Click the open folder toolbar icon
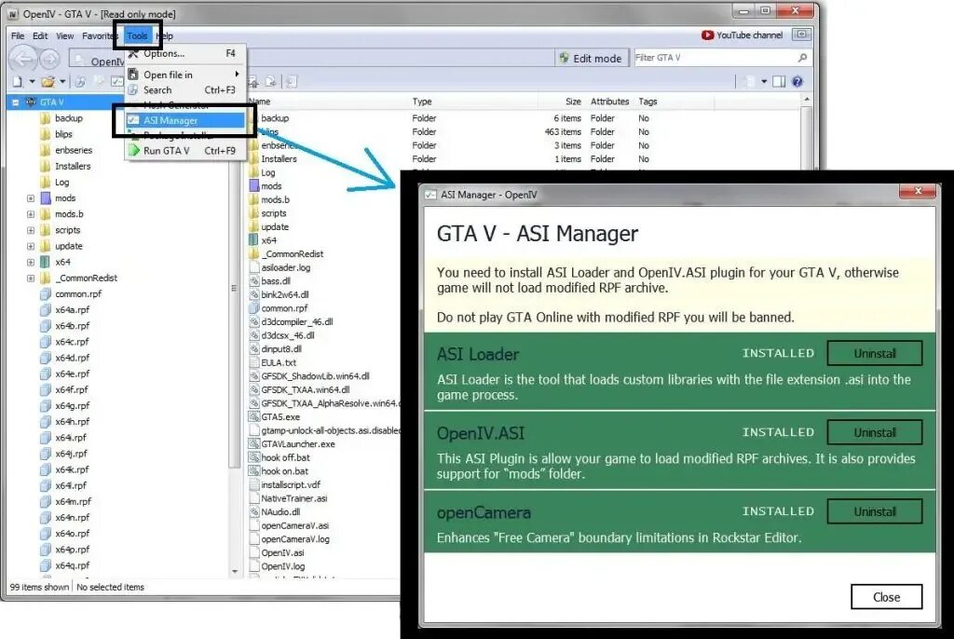Screen dimensions: 954x639 click(x=48, y=82)
